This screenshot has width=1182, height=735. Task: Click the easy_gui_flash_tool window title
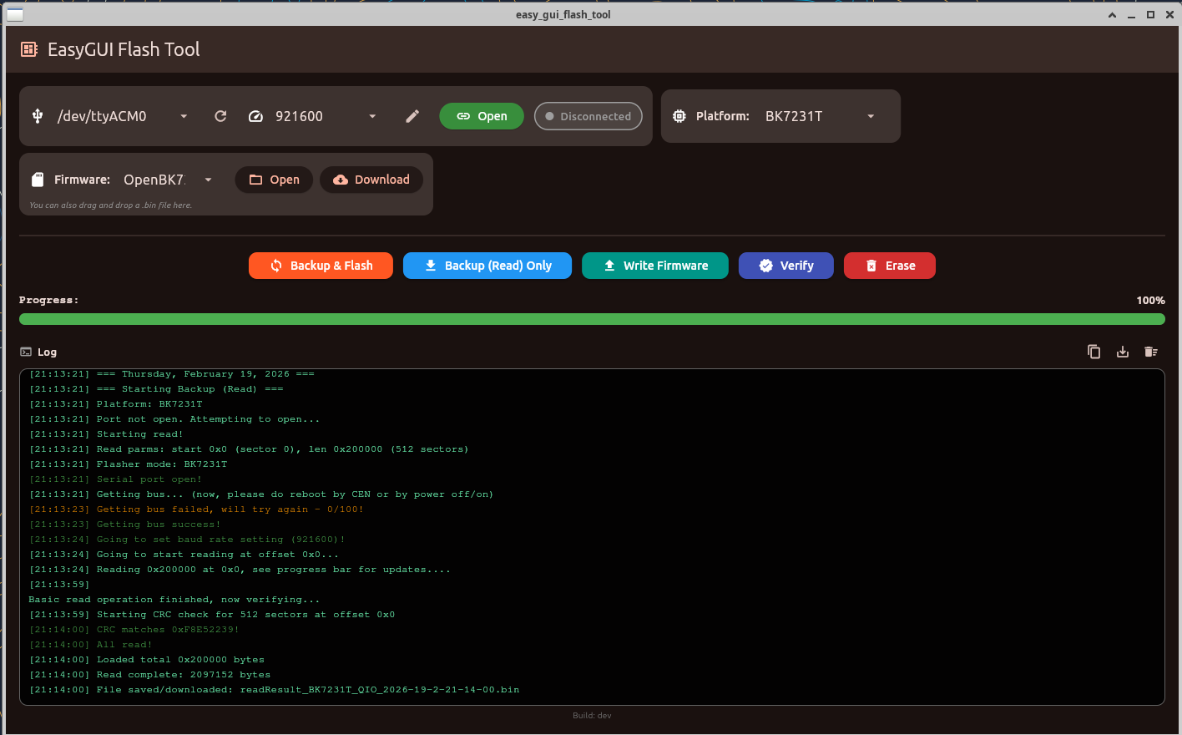(x=563, y=14)
